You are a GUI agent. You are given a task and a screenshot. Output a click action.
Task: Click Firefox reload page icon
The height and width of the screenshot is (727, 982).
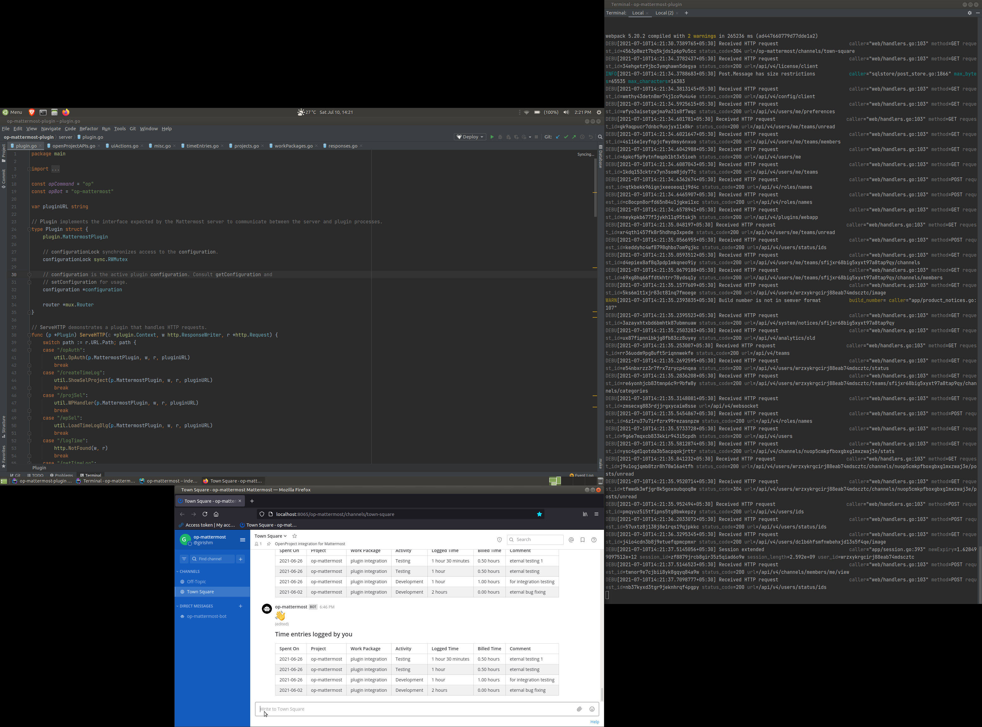click(x=205, y=514)
